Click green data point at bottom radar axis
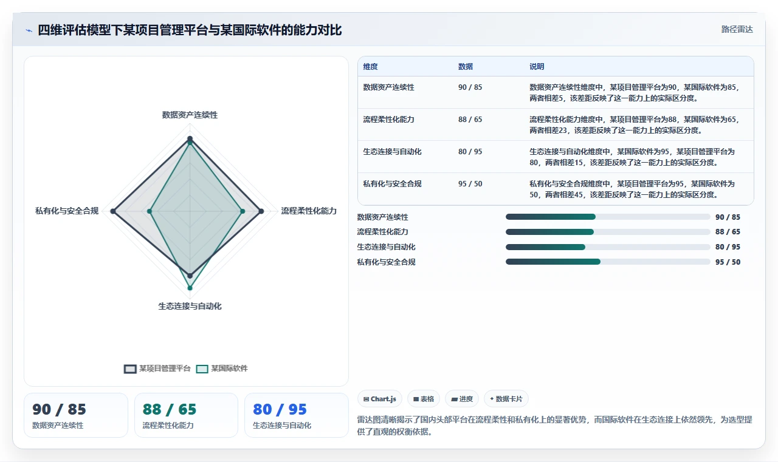The height and width of the screenshot is (462, 778). click(190, 288)
